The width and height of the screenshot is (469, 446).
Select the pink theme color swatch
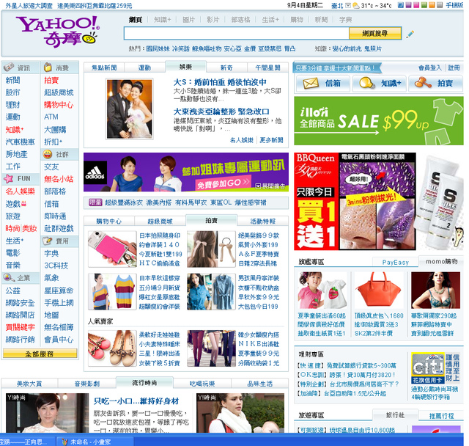416,5
